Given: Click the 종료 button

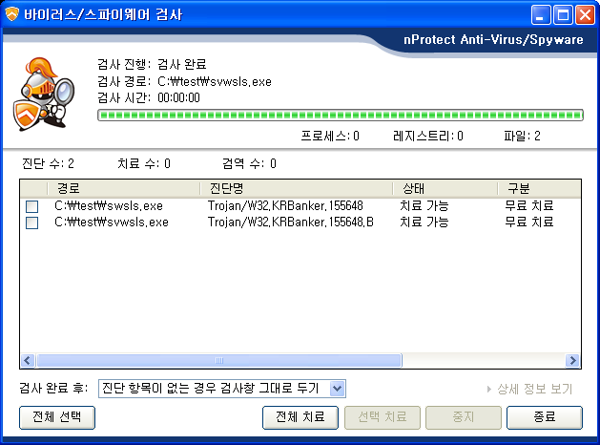Looking at the screenshot, I should click(x=545, y=417).
